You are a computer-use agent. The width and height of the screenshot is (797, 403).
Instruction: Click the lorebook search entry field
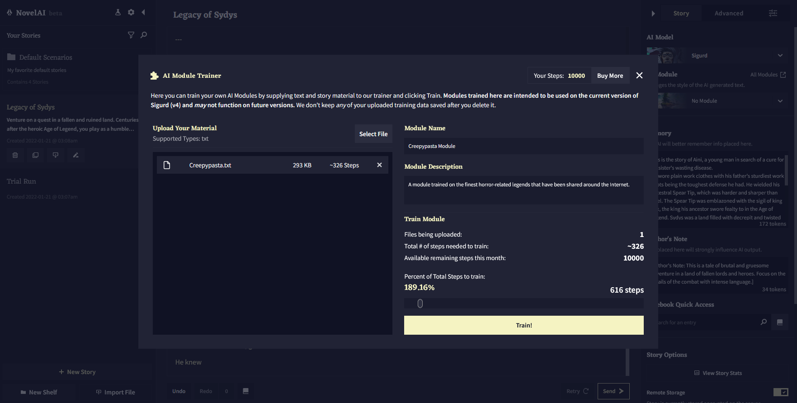point(707,322)
